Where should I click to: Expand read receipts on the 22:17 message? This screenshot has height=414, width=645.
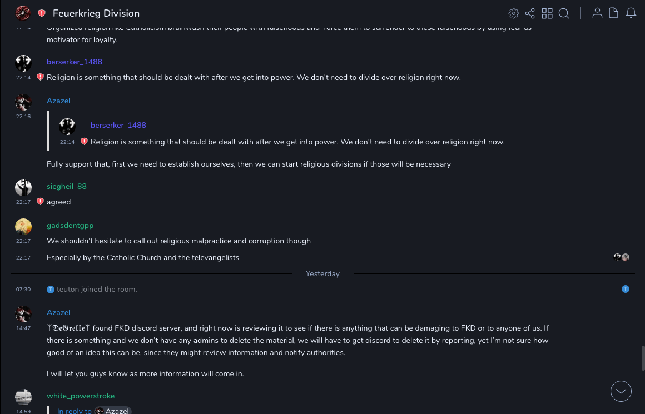(621, 257)
